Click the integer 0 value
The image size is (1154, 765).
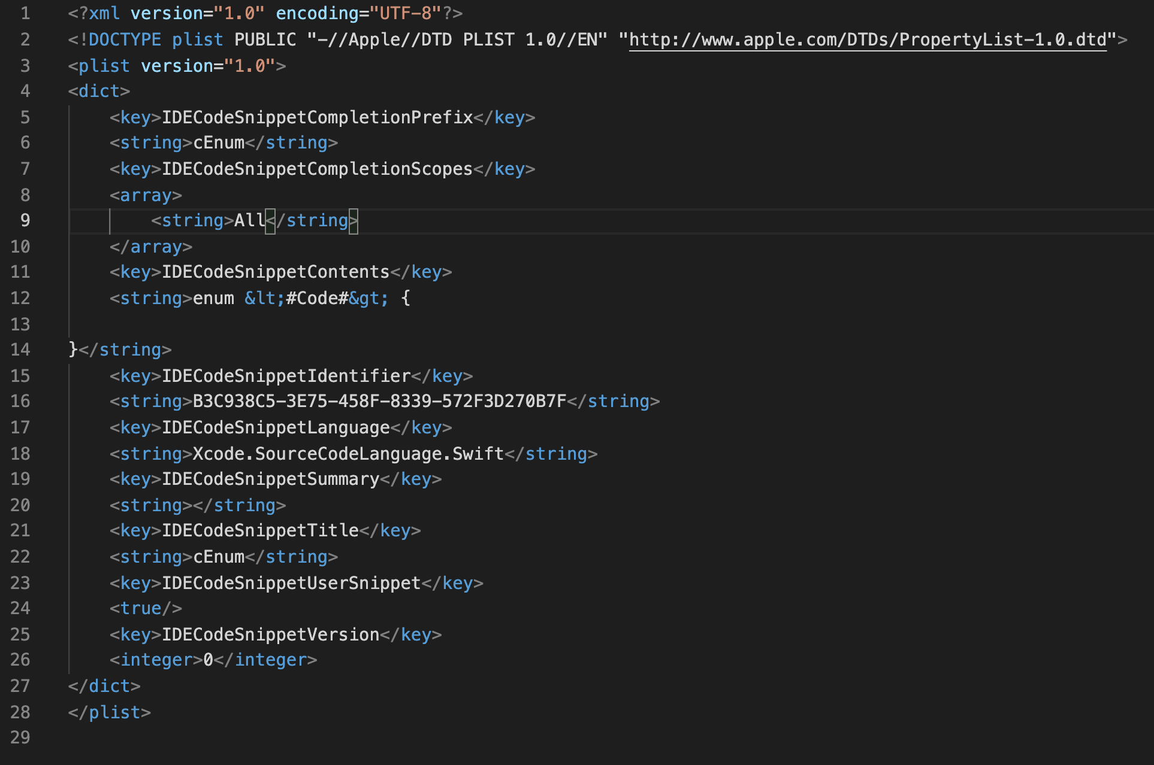[x=209, y=660]
